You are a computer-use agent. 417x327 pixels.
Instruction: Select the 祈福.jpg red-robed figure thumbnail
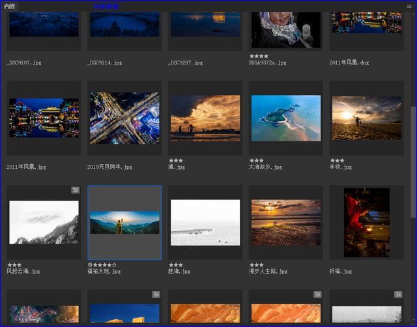(x=367, y=223)
